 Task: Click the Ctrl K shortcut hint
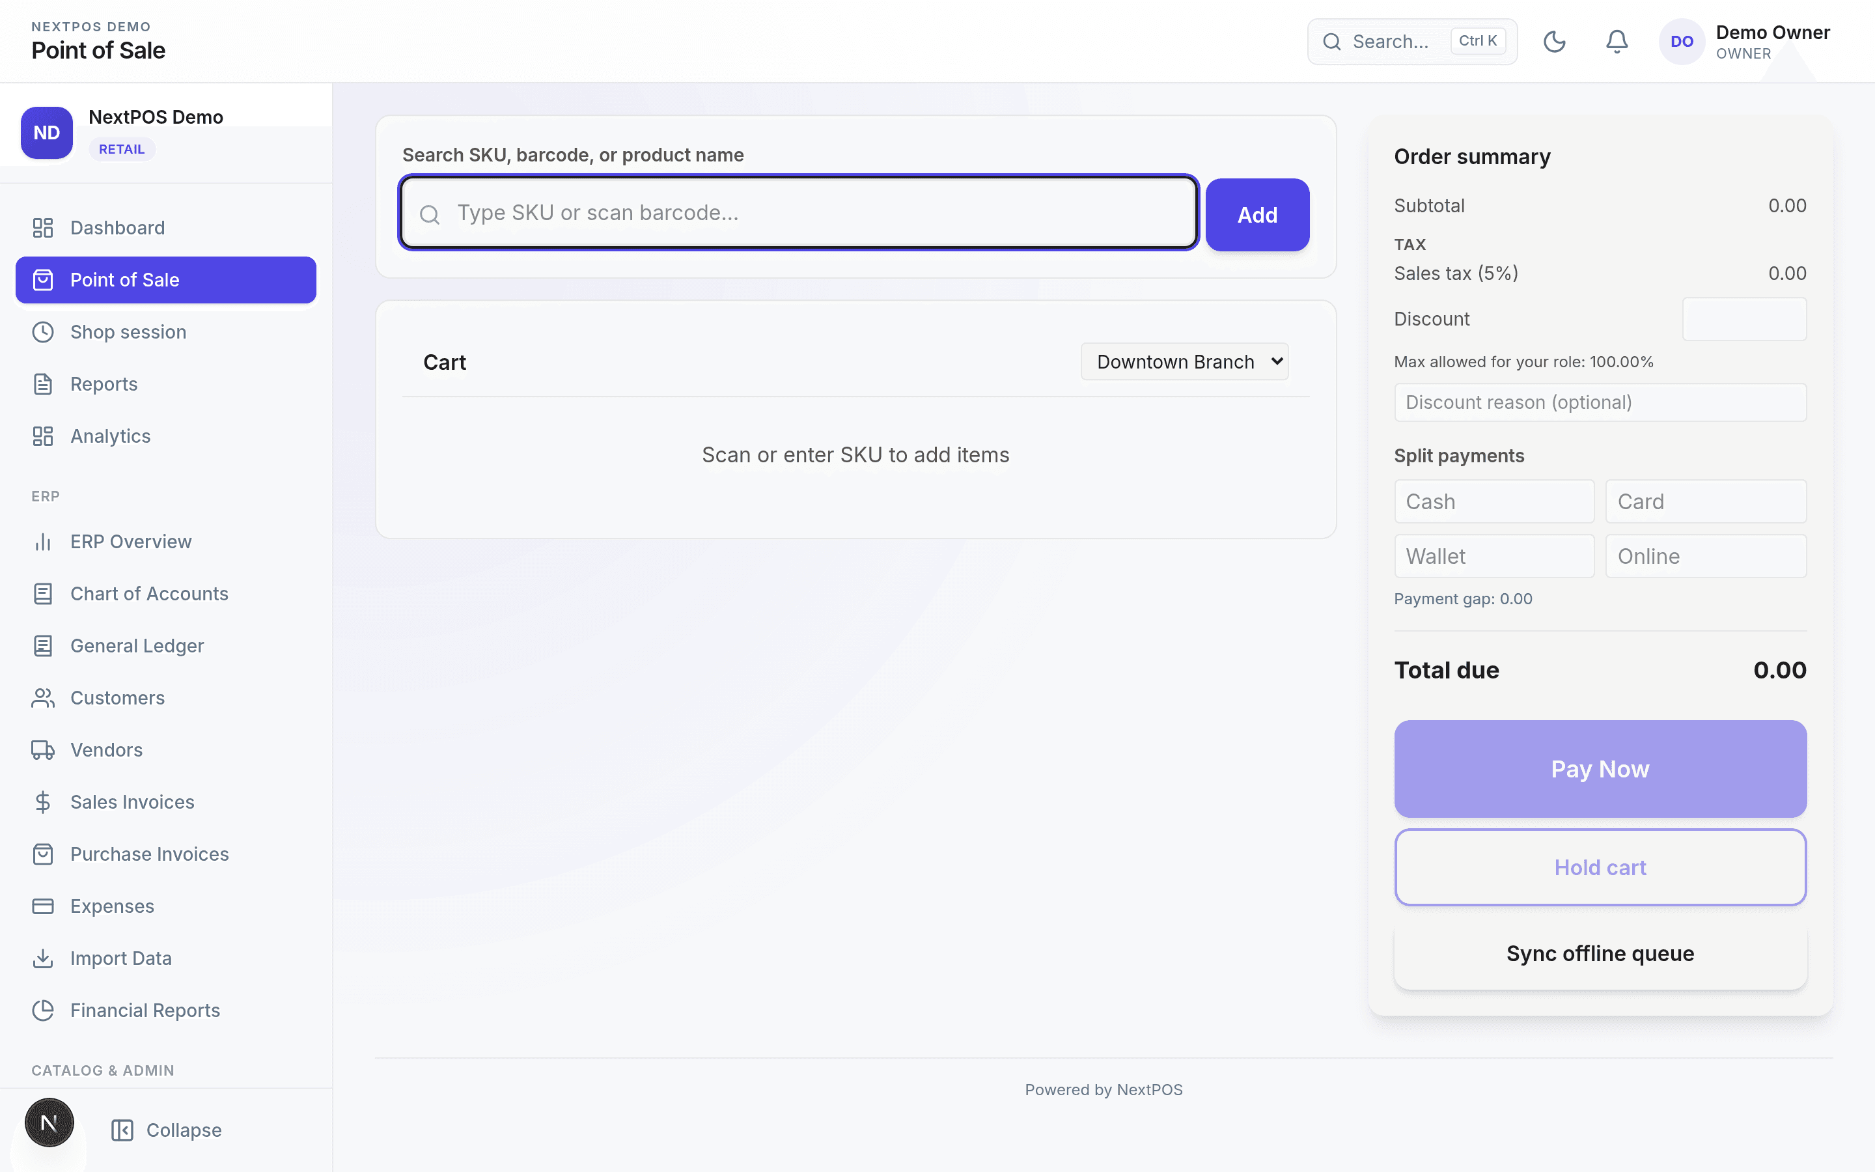(1477, 41)
